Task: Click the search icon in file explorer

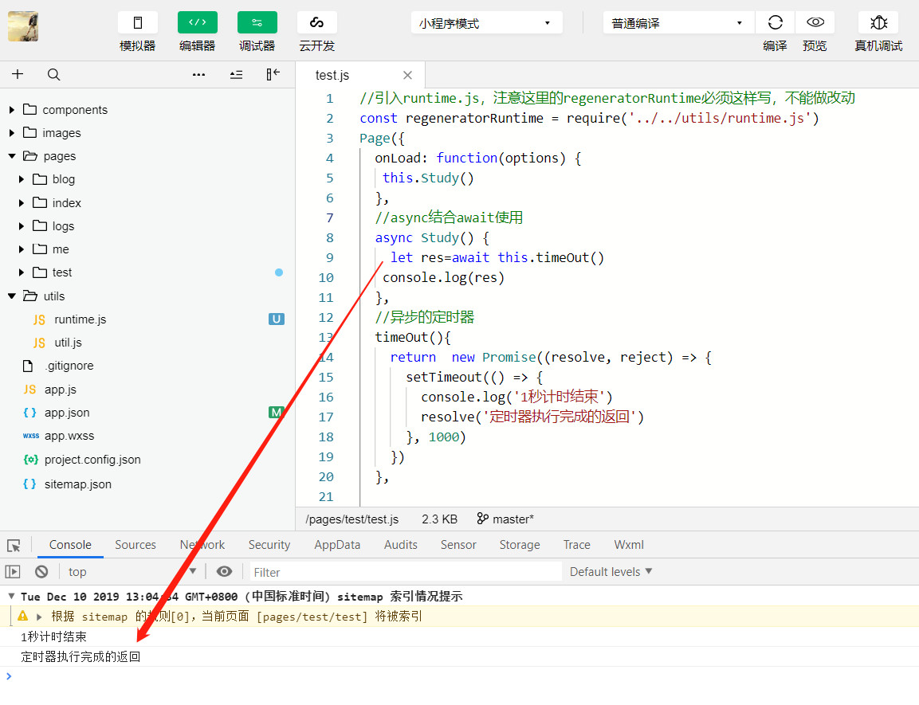Action: pyautogui.click(x=53, y=74)
